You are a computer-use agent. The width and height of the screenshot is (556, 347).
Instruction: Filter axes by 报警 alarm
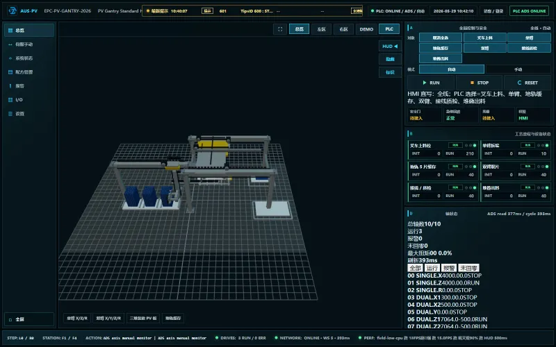click(449, 268)
